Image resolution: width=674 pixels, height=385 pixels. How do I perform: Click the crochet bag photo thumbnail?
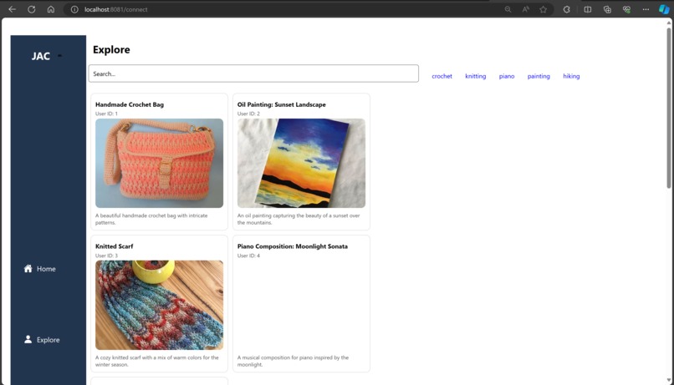pyautogui.click(x=159, y=163)
